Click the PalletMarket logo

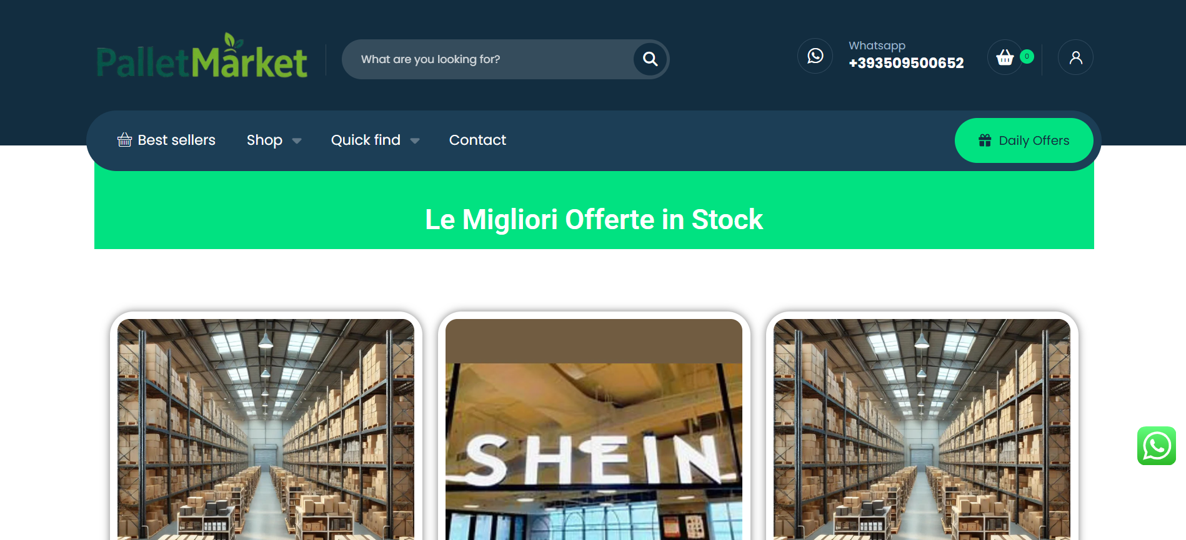pos(202,57)
